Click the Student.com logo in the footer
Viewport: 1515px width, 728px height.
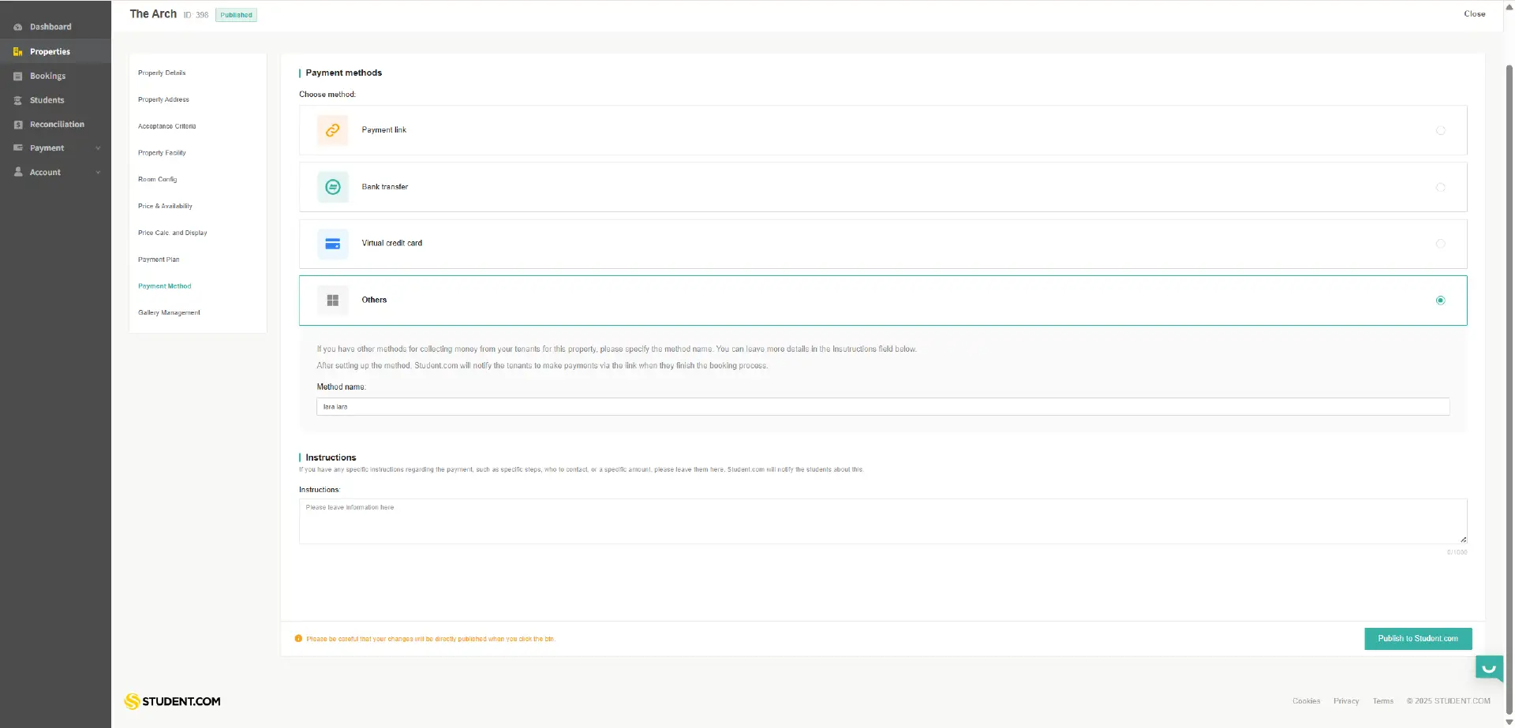tap(170, 700)
